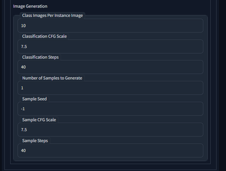
Task: Focus the Sample Seed input field
Action: click(110, 109)
